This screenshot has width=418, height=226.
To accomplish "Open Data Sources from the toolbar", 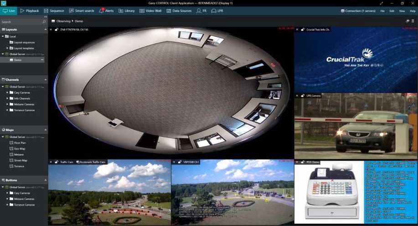I will [169, 10].
